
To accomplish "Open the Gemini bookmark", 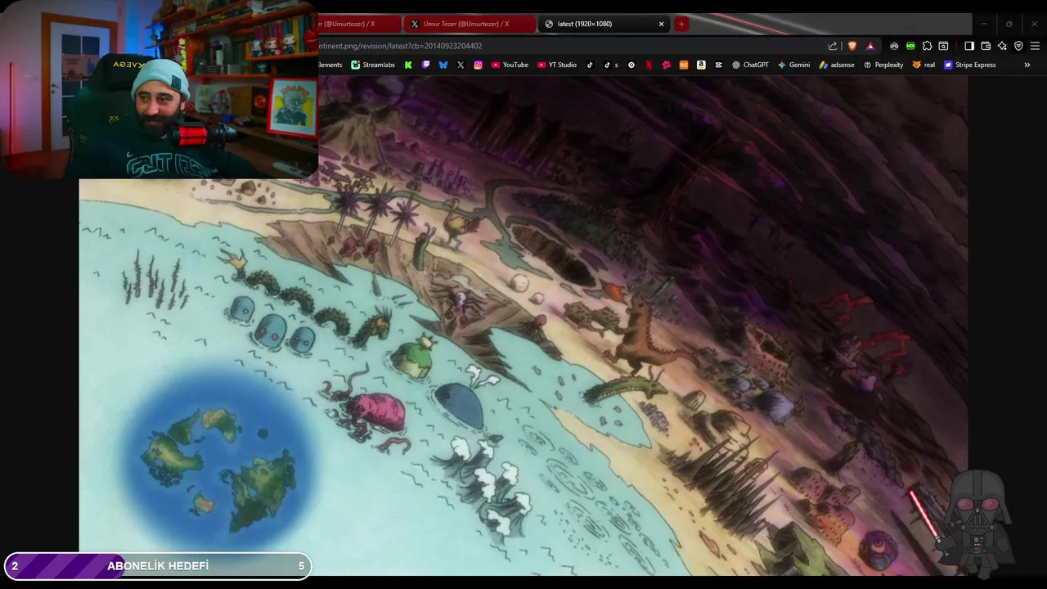I will coord(793,65).
